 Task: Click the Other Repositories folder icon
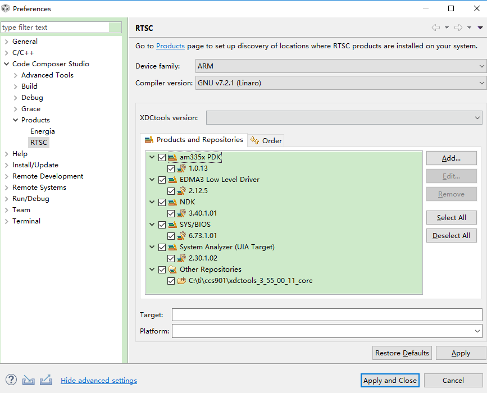[172, 269]
